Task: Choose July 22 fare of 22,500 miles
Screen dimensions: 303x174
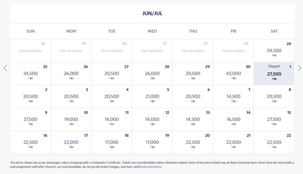Action: pos(274,142)
